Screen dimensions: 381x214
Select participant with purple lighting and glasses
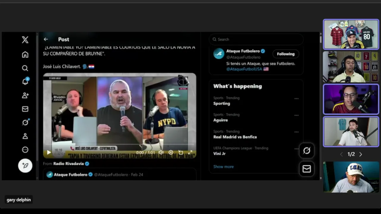(351, 99)
